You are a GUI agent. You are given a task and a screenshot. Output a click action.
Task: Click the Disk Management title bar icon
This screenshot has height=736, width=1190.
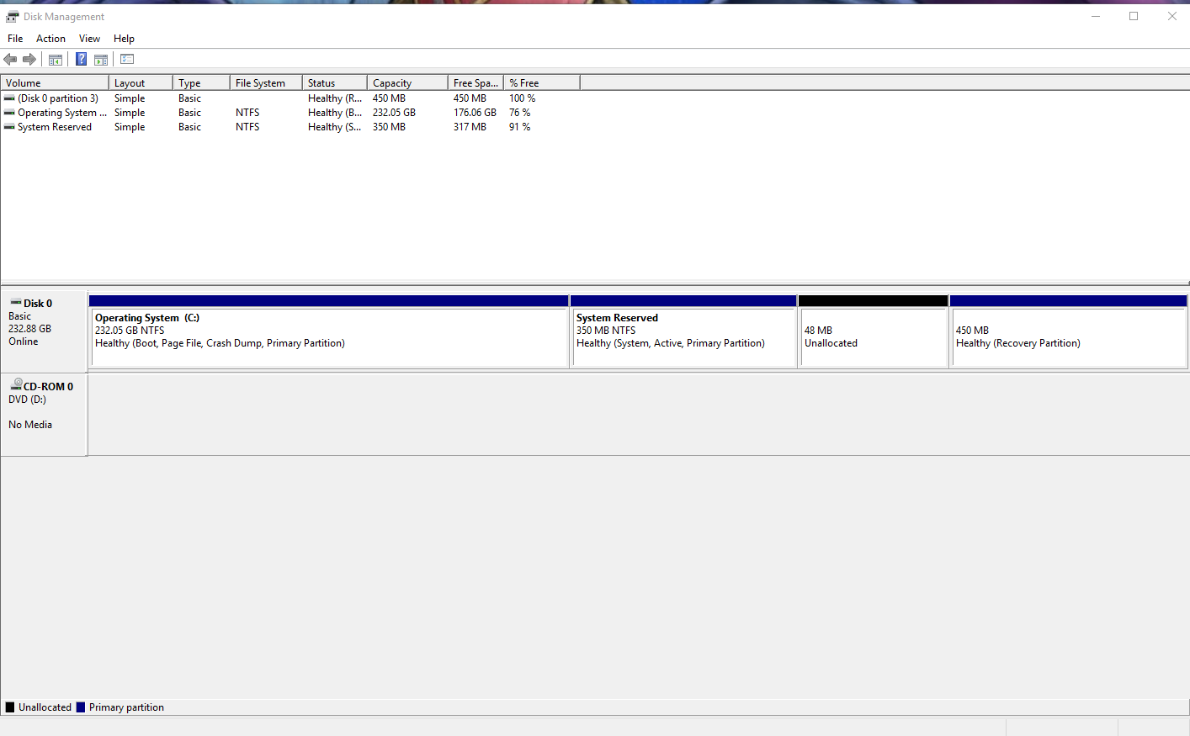13,16
